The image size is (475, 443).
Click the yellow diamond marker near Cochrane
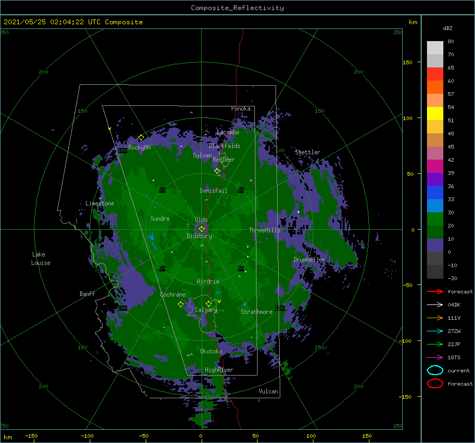click(x=180, y=304)
